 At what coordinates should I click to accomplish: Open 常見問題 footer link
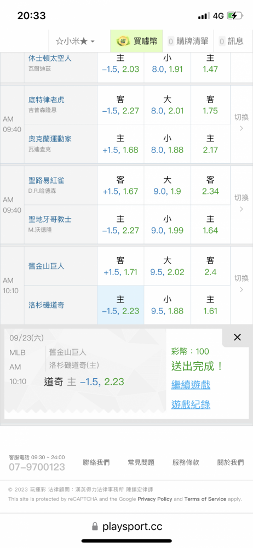click(141, 463)
